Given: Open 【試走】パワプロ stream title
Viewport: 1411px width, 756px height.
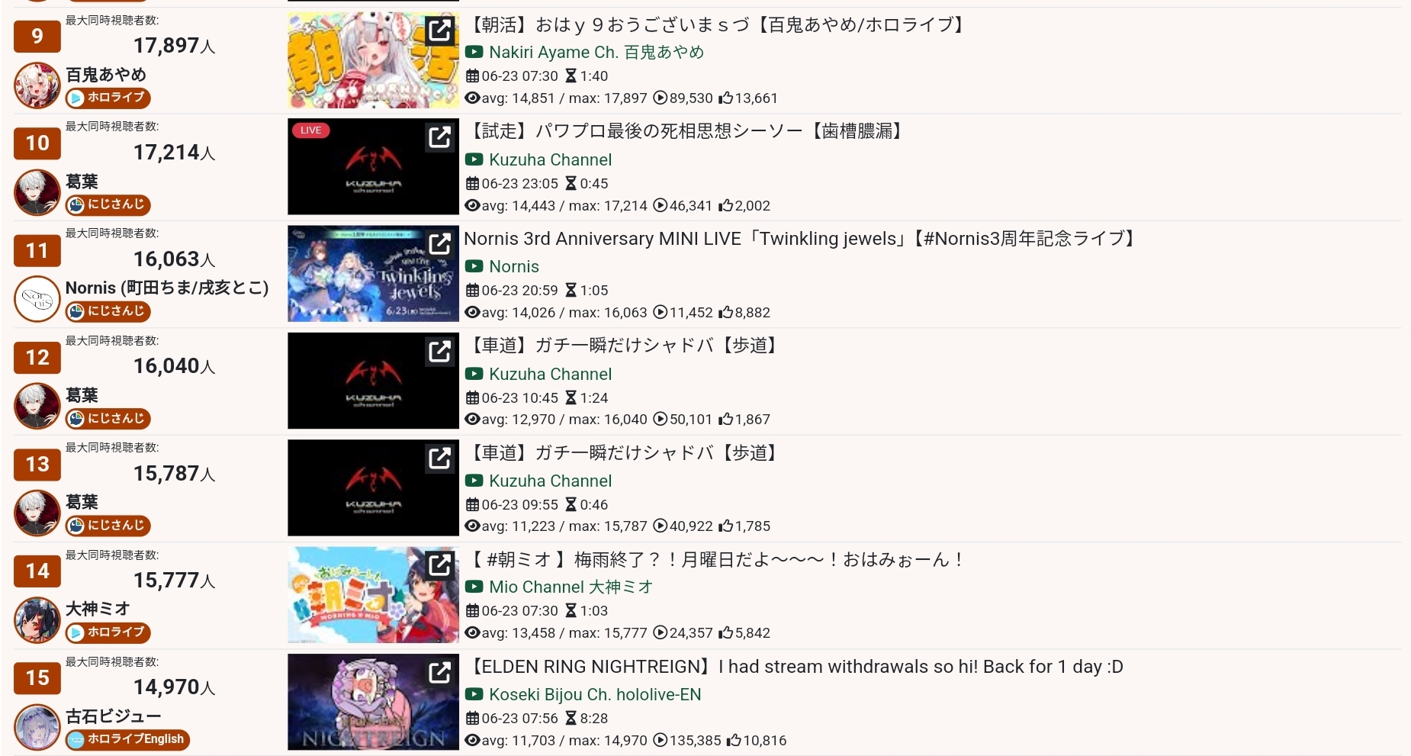Looking at the screenshot, I should click(685, 131).
